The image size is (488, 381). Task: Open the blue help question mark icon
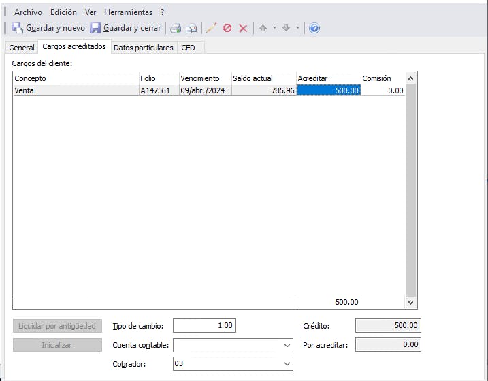tap(314, 29)
